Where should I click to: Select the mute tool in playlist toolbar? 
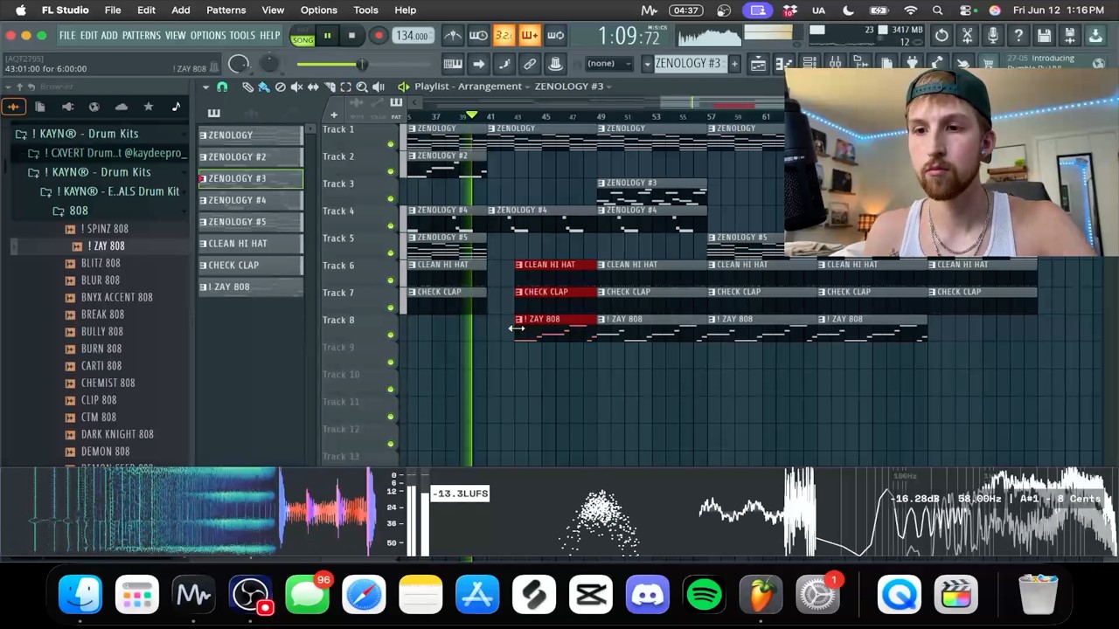point(296,86)
